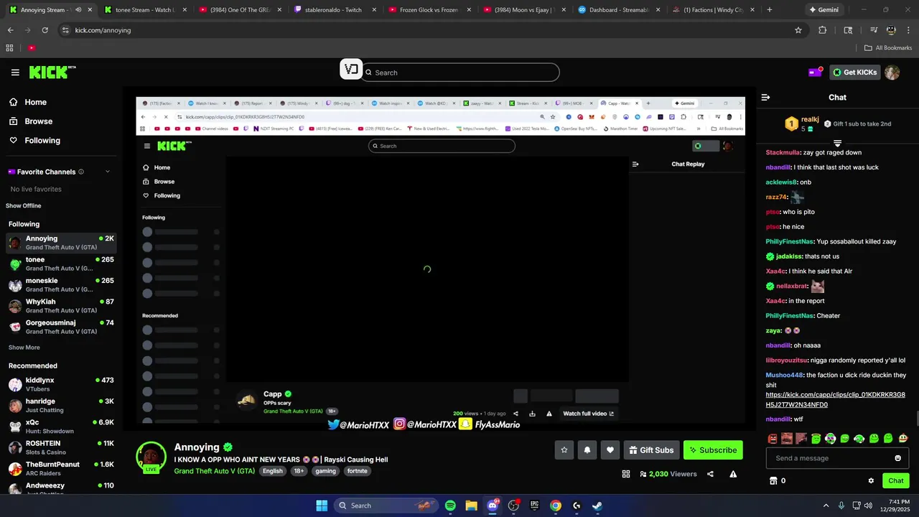Click the Gemini button in the browser

(x=824, y=10)
